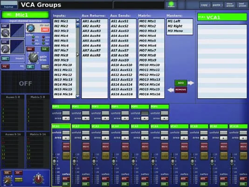Select M1 Left master
The height and width of the screenshot is (187, 249).
pyautogui.click(x=180, y=21)
